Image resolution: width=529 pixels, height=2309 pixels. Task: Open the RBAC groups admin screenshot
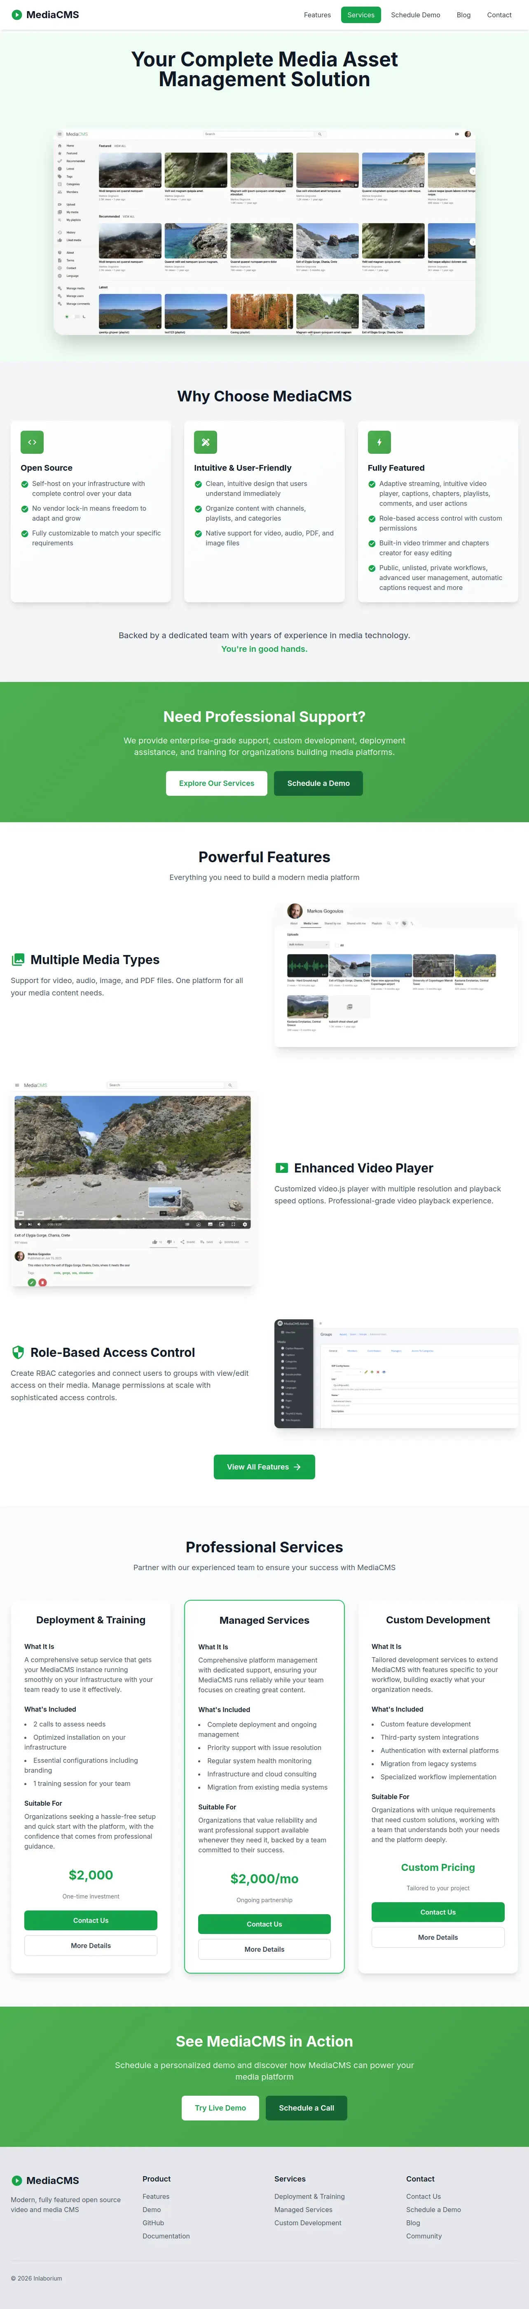(x=396, y=1373)
